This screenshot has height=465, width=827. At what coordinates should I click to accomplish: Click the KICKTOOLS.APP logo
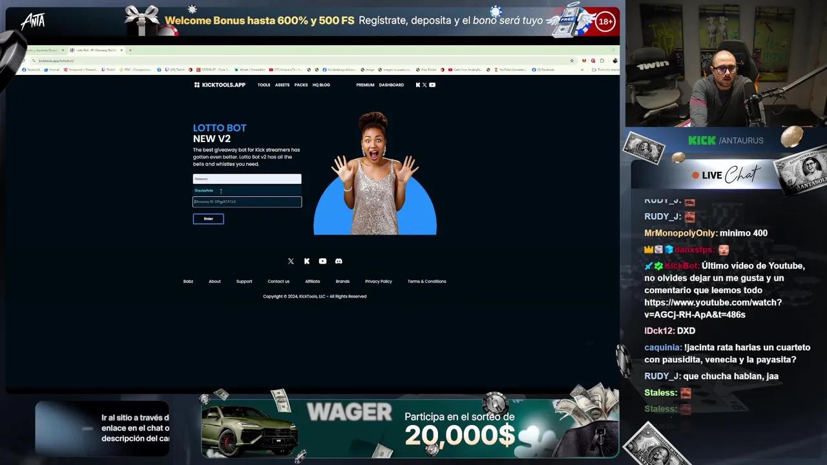click(220, 85)
